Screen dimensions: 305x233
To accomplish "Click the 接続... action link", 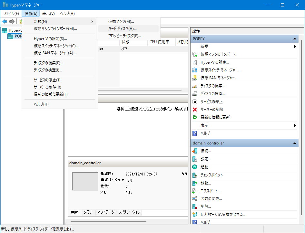I will coord(206,151).
